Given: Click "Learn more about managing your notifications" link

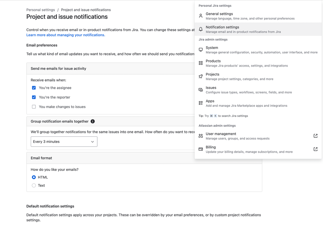Looking at the screenshot, I should [66, 35].
